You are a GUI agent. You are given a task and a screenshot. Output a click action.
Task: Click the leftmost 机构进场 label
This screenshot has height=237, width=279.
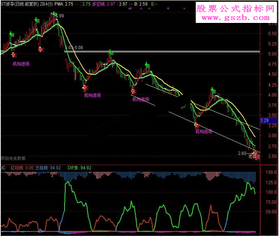(21, 64)
